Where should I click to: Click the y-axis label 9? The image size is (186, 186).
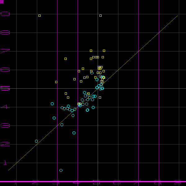5,14
